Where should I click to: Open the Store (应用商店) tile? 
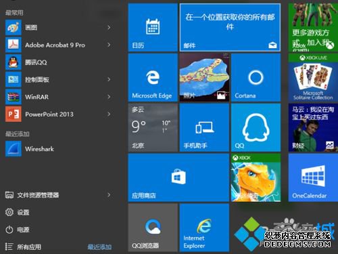(178, 177)
